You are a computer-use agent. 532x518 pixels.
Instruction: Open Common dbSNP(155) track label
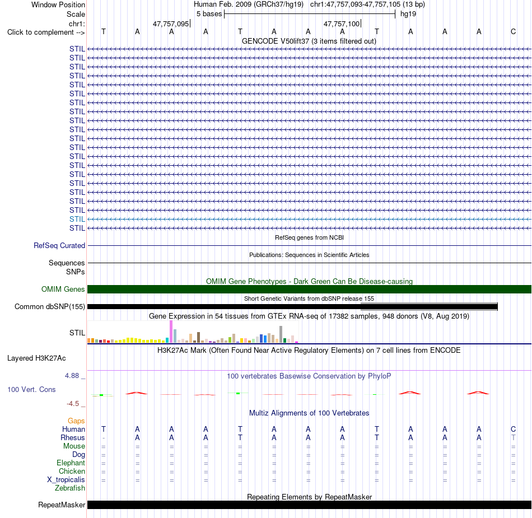tap(49, 307)
